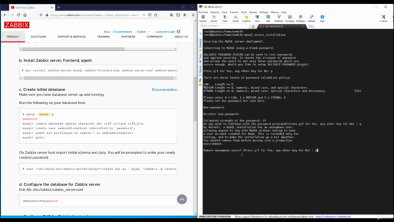
Task: Open the Terminal menu in MobaXterm
Action: (203, 12)
